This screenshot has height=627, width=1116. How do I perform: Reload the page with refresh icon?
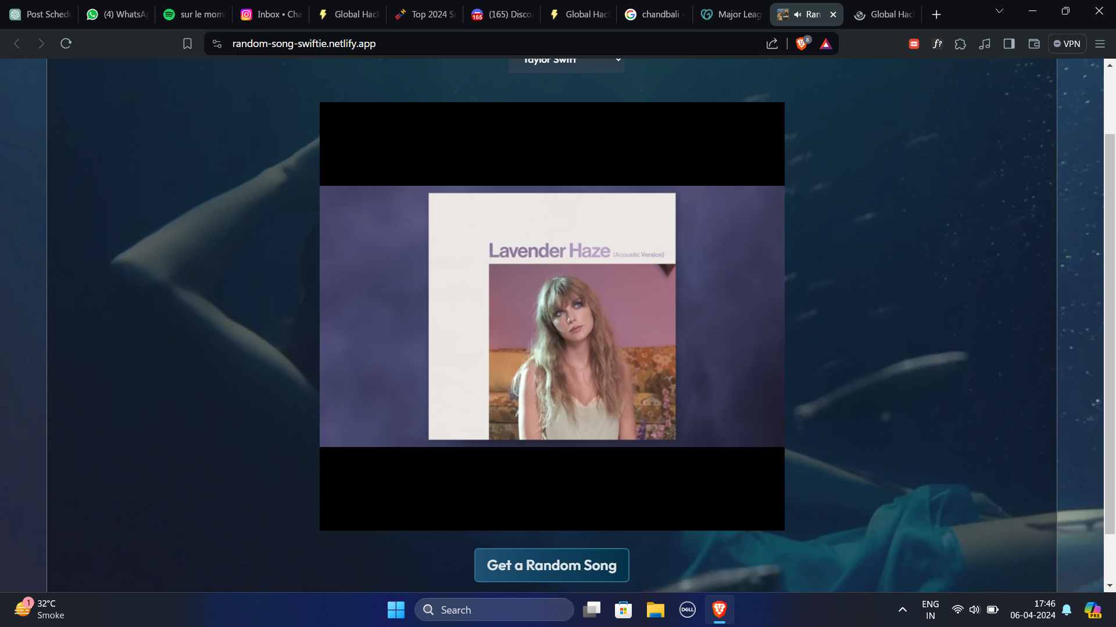(66, 44)
